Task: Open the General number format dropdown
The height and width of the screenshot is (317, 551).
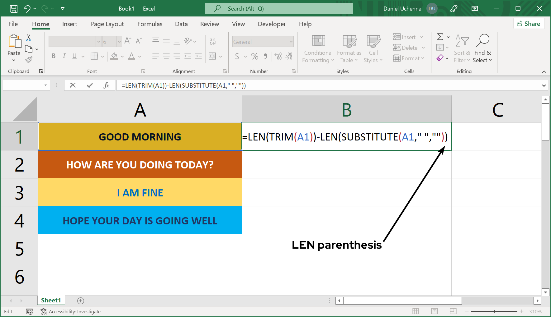Action: click(290, 41)
